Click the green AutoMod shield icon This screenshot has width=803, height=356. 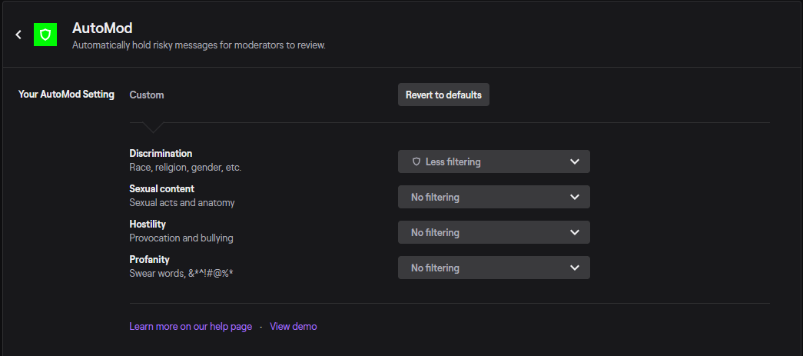(45, 35)
